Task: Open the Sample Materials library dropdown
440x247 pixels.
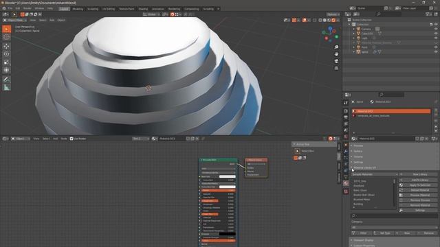Action: coord(375,174)
